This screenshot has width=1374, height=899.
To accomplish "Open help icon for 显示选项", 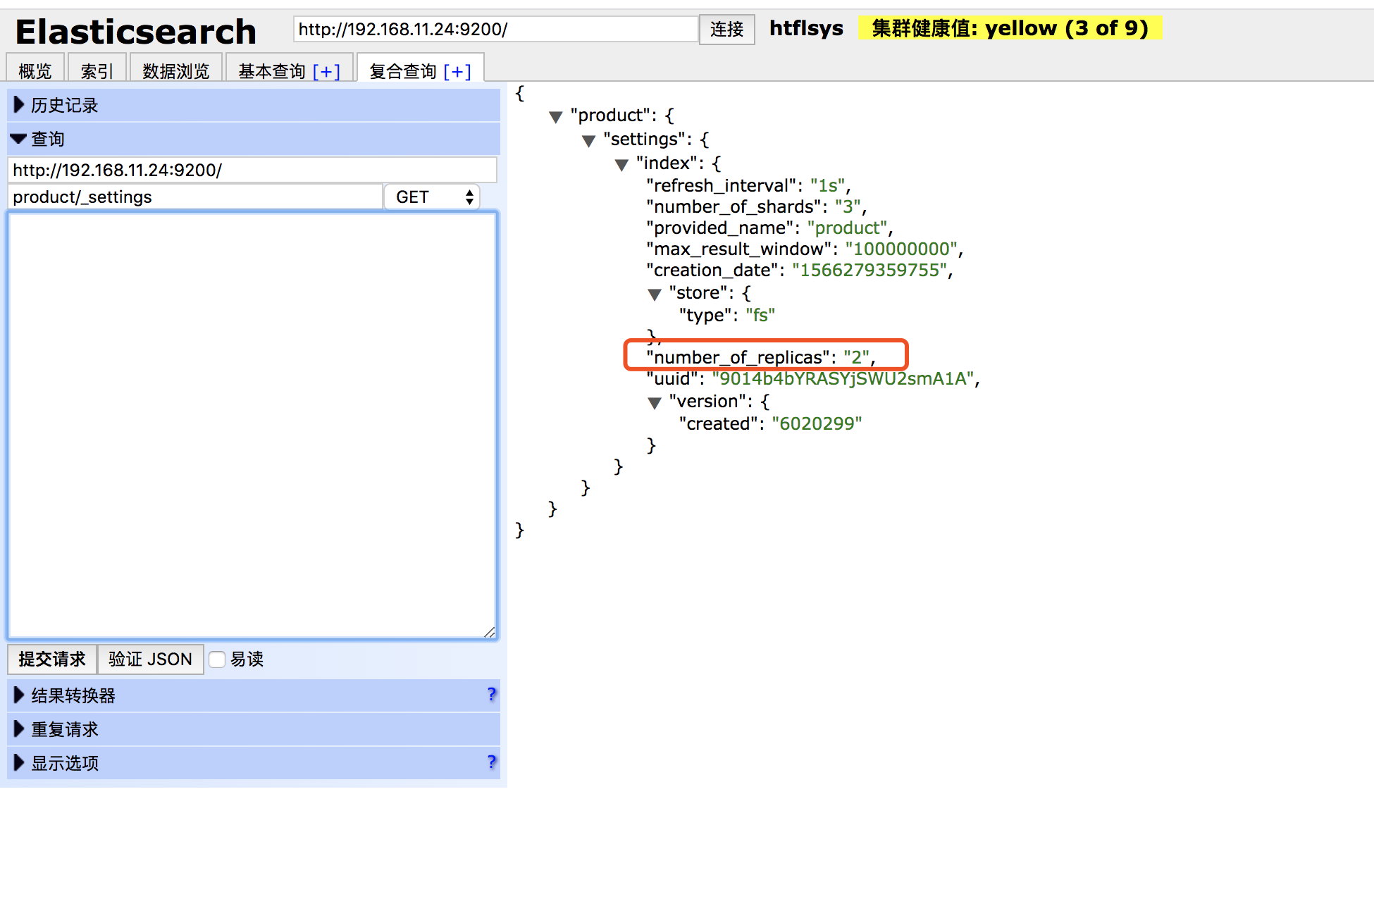I will 491,762.
